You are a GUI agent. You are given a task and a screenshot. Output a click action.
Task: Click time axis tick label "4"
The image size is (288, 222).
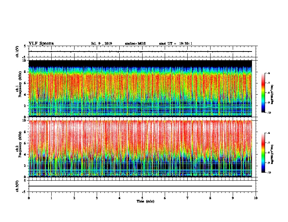pos(120,198)
